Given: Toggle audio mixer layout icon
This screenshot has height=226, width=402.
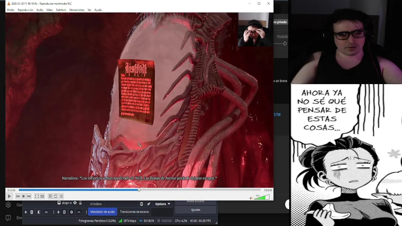Looking at the screenshot, I should [x=141, y=204].
